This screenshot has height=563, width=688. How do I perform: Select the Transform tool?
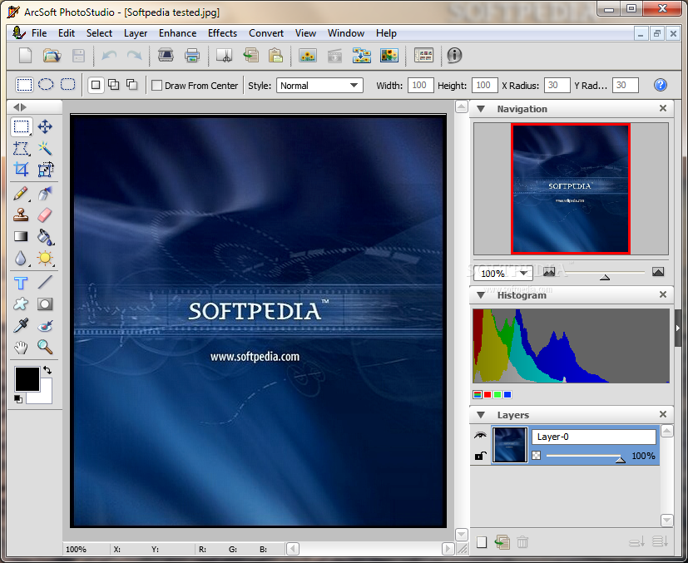click(45, 170)
